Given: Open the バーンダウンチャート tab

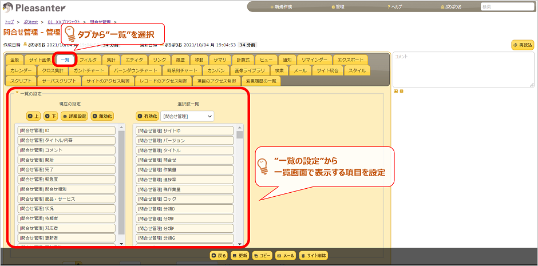Looking at the screenshot, I should point(135,70).
